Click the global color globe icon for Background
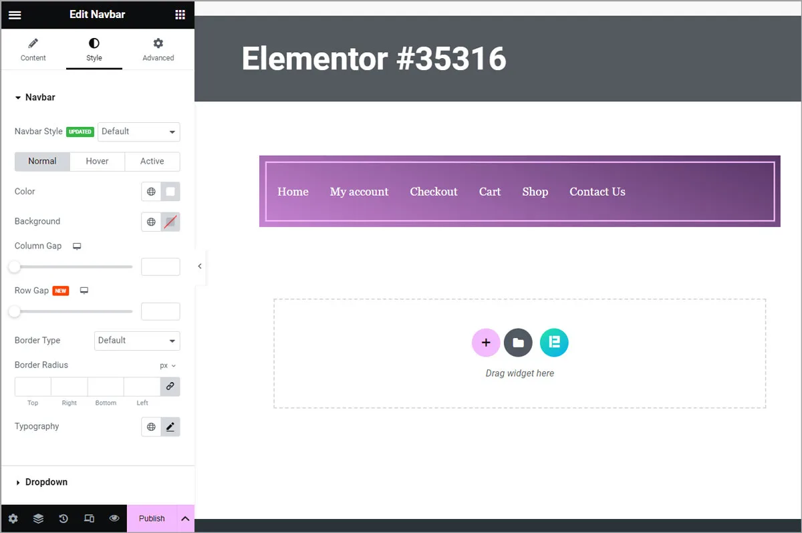The height and width of the screenshot is (533, 802). (151, 222)
